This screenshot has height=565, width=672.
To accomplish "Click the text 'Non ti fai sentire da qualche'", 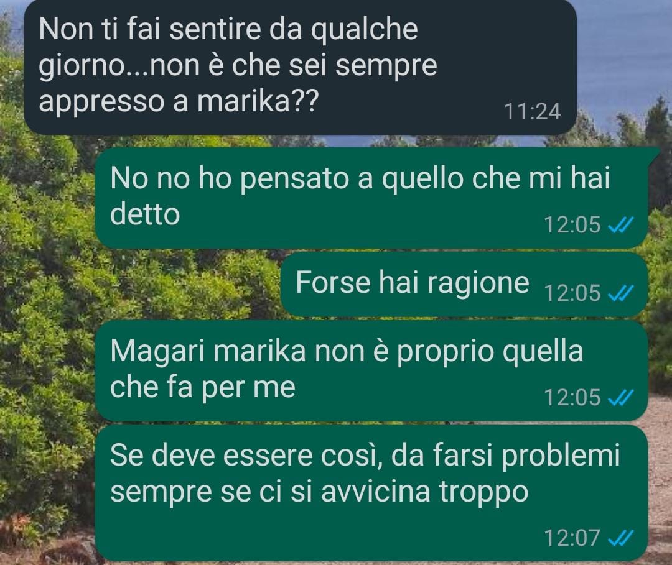I will tap(228, 29).
